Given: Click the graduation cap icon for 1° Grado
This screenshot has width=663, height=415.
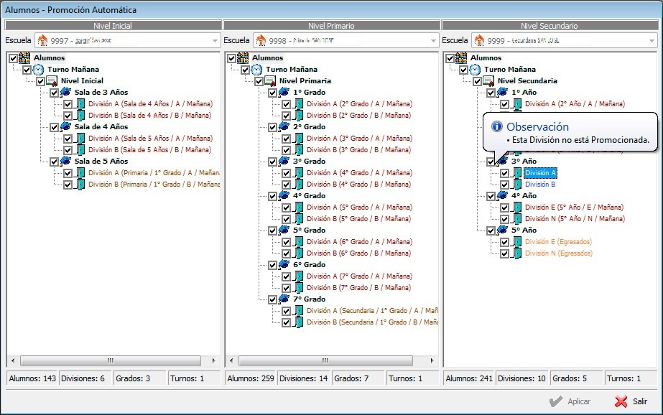Looking at the screenshot, I should [x=284, y=92].
